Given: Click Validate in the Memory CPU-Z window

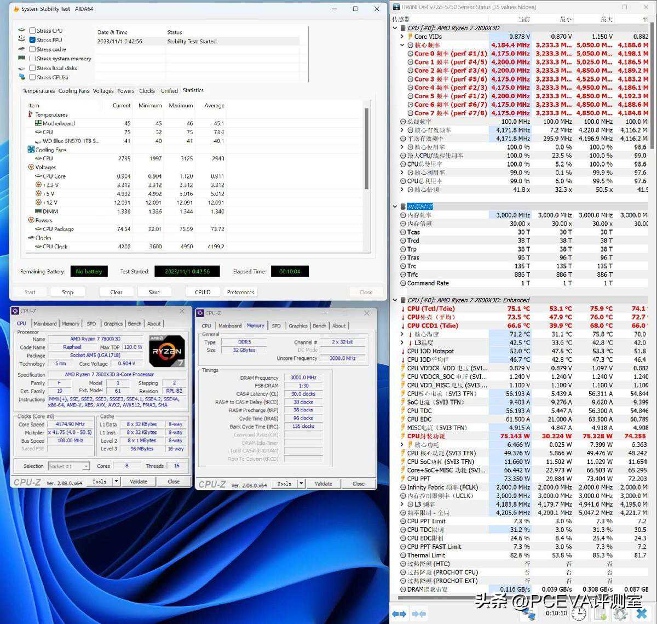Looking at the screenshot, I should (323, 484).
